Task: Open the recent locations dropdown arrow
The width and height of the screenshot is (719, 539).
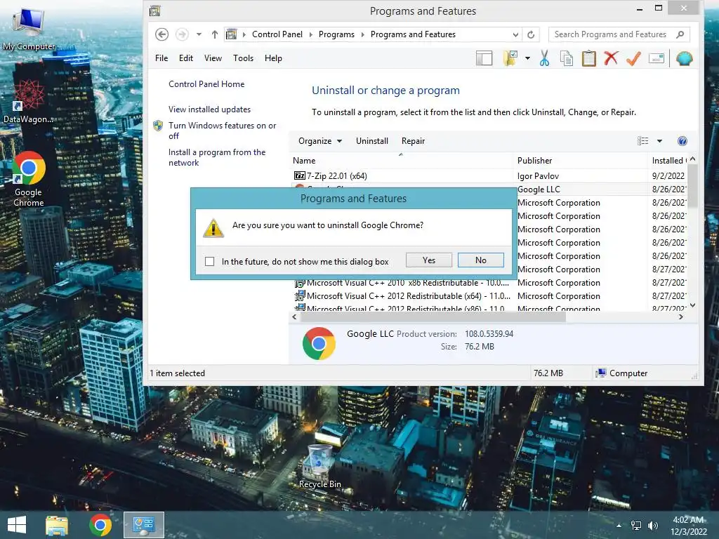Action: click(x=199, y=34)
